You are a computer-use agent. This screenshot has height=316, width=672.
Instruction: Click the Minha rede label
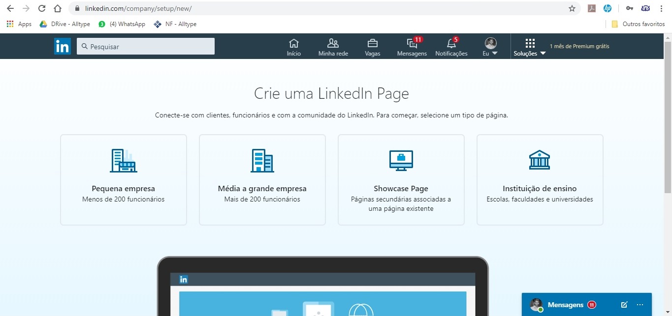333,54
